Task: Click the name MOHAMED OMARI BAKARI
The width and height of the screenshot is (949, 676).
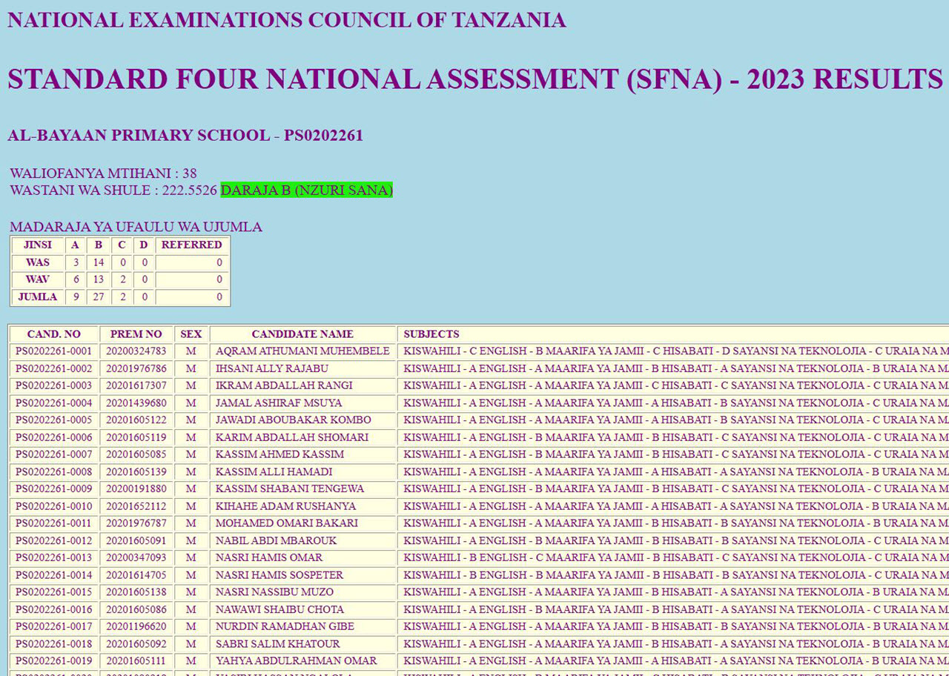Action: [287, 523]
